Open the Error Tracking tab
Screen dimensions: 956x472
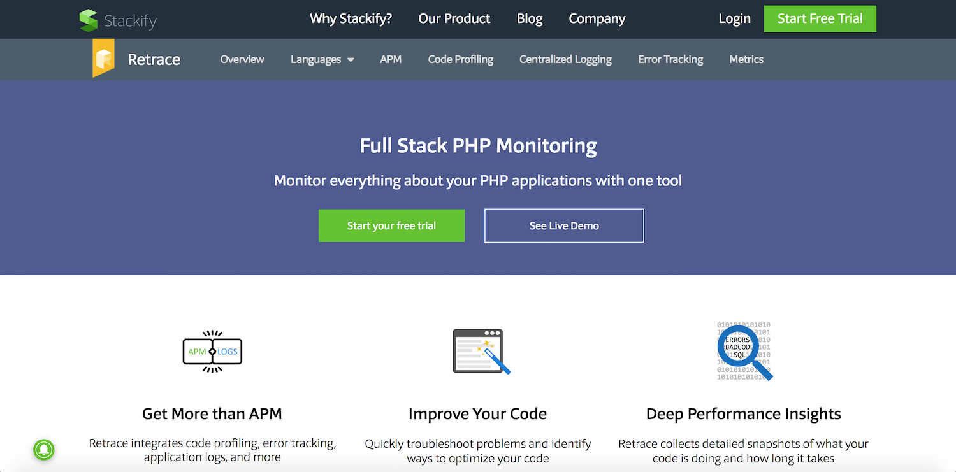pos(670,59)
